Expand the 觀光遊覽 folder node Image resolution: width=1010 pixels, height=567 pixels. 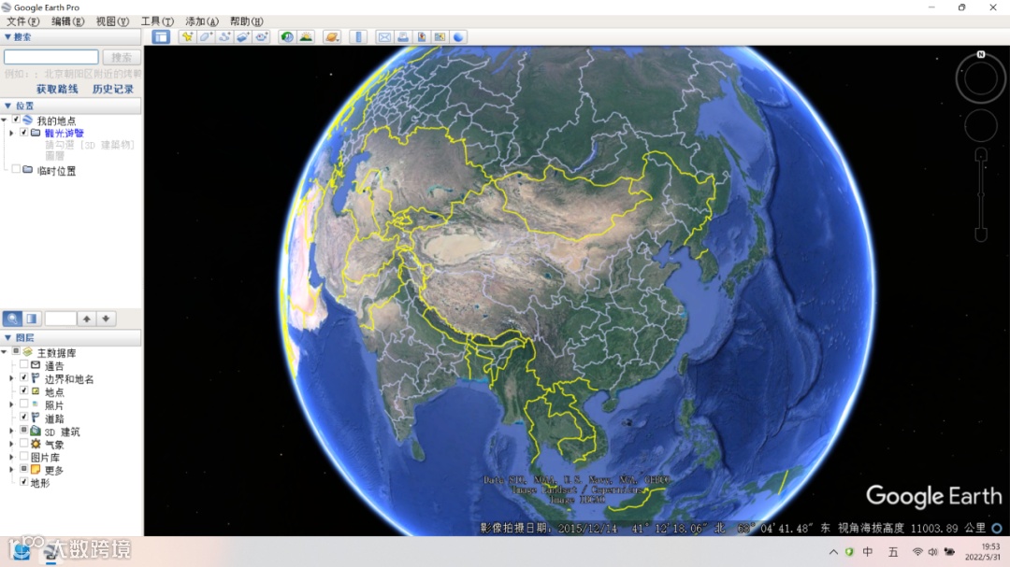click(x=11, y=134)
